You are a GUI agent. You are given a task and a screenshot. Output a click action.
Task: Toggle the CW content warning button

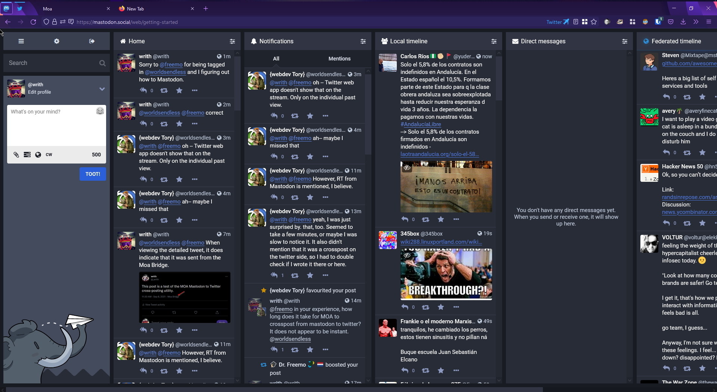click(x=49, y=155)
